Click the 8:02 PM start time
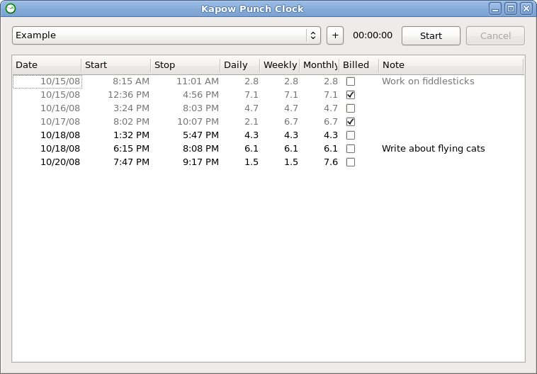Viewport: 537px width, 374px height. click(x=132, y=122)
